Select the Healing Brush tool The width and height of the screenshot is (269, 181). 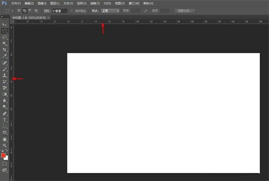[4, 63]
